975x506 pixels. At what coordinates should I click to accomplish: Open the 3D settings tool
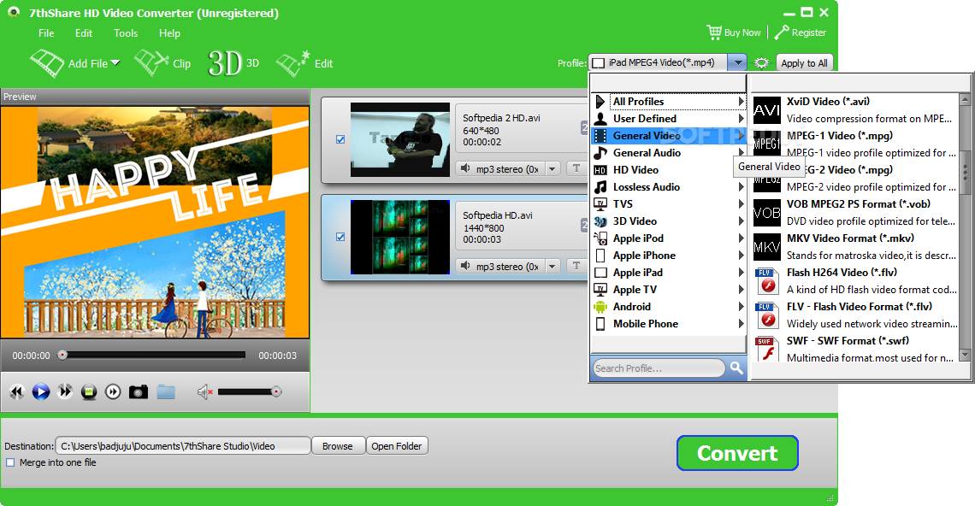click(x=233, y=62)
